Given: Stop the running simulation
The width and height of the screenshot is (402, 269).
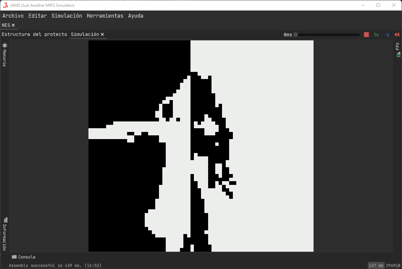Looking at the screenshot, I should point(366,35).
